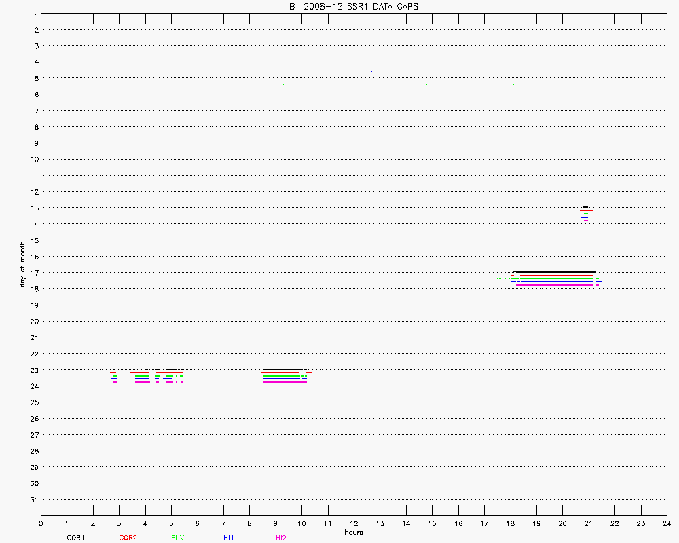Select the green EUVI legend label
The image size is (679, 543).
point(179,538)
